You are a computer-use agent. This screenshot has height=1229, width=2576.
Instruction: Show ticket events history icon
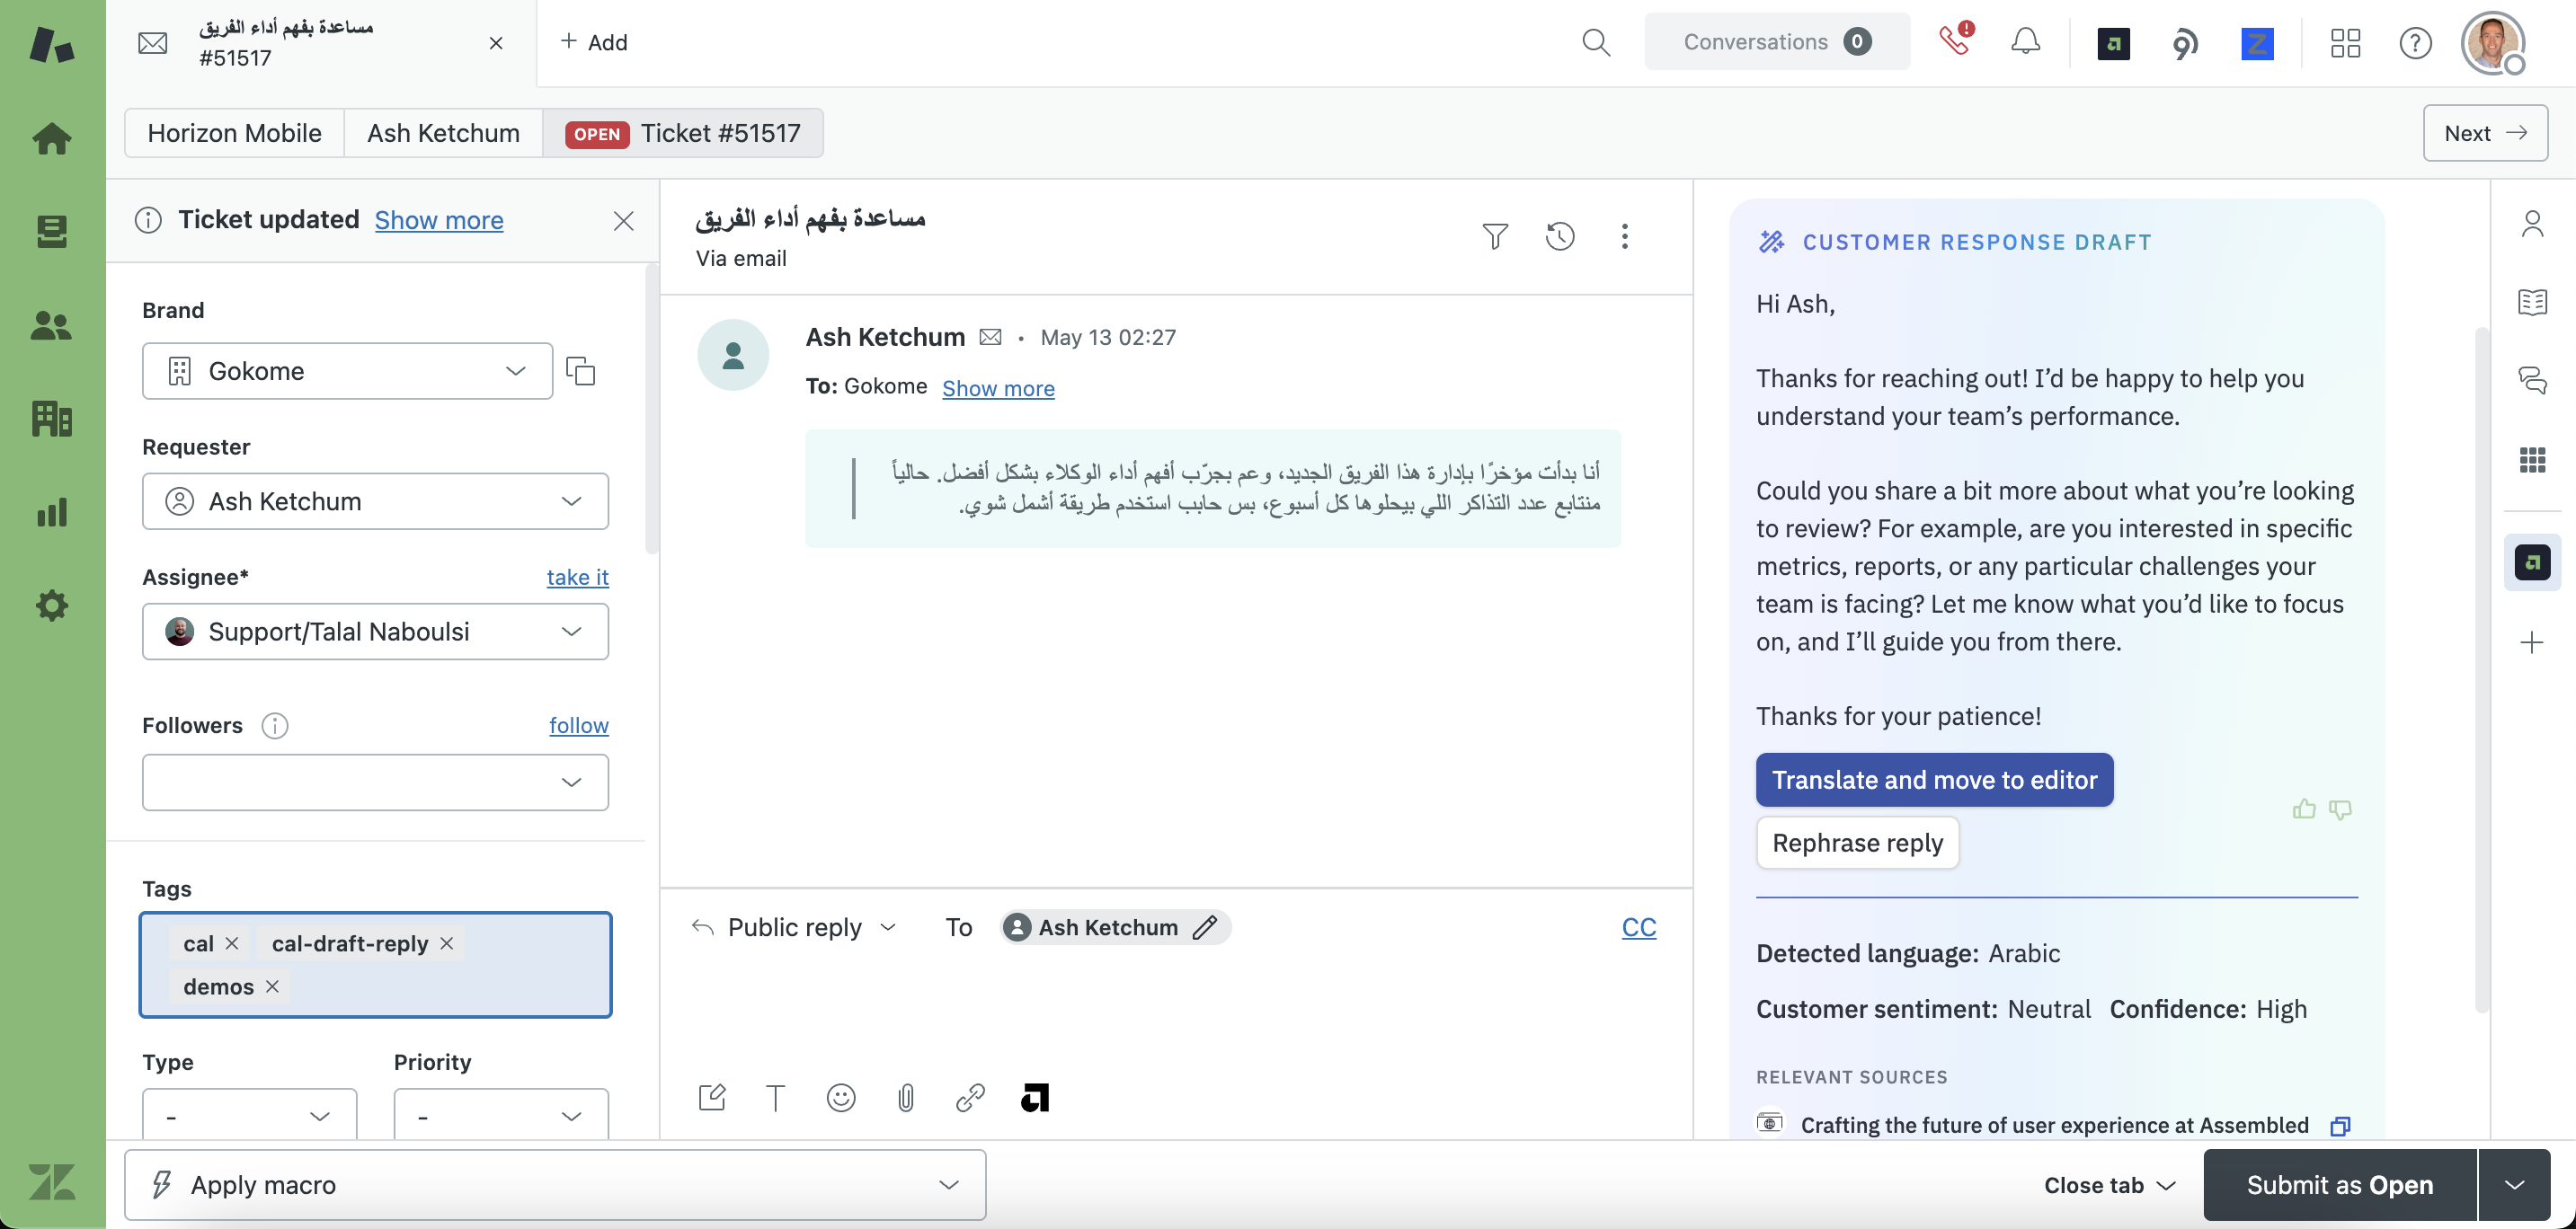1560,237
